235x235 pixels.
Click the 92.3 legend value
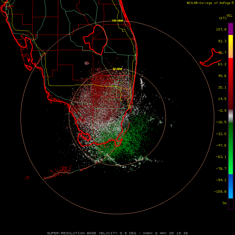pos(222,41)
